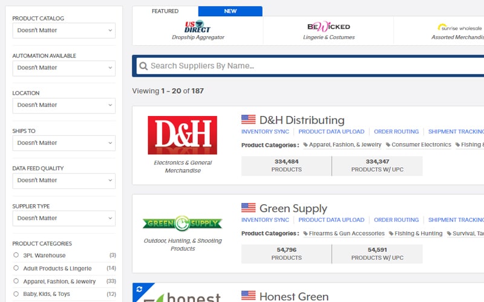Click the search magnifier icon
This screenshot has height=302, width=484.
[x=143, y=66]
